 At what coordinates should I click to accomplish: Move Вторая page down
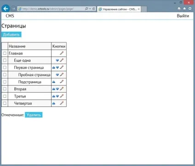[57, 89]
